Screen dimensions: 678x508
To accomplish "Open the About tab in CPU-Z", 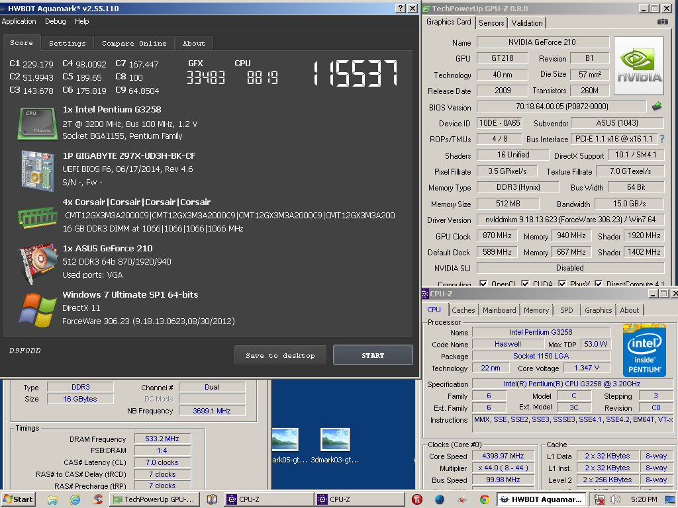I will click(x=629, y=310).
